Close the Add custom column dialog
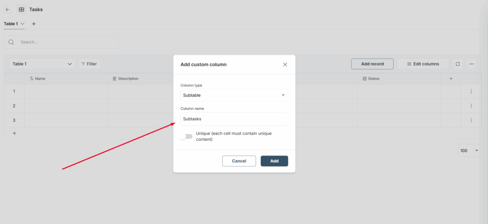This screenshot has width=488, height=224. pos(285,65)
